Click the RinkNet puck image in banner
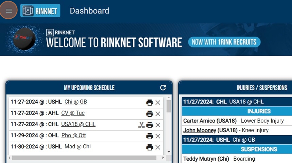The image size is (292, 163). pyautogui.click(x=24, y=39)
